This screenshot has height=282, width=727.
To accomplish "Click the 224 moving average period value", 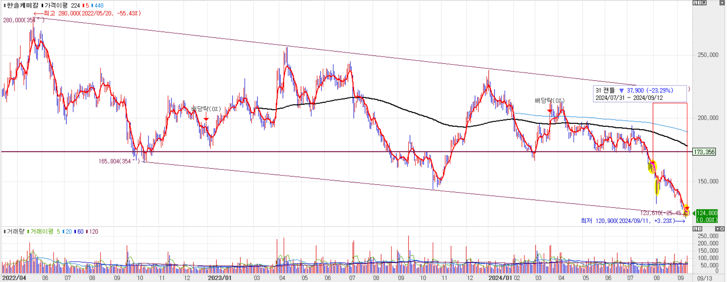I will [x=75, y=5].
